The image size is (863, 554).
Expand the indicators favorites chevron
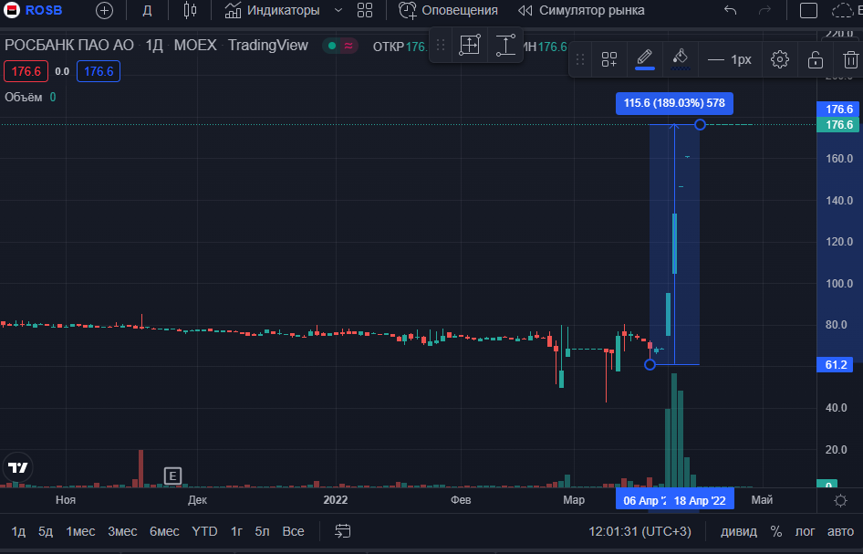[338, 10]
